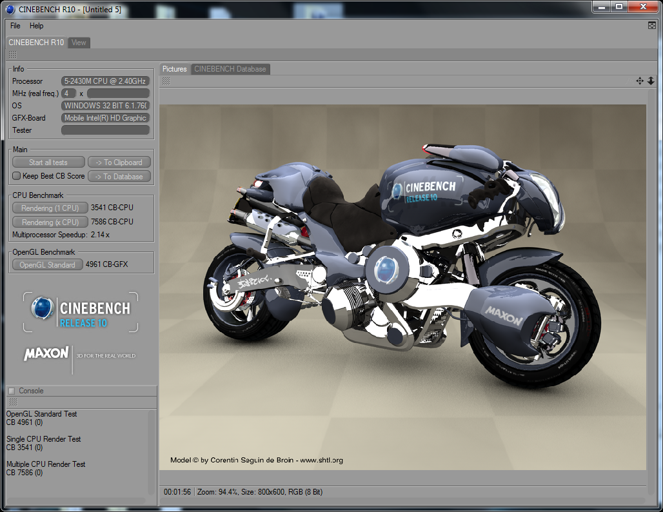663x512 pixels.
Task: Click the console vertical scrollbar
Action: (152, 453)
